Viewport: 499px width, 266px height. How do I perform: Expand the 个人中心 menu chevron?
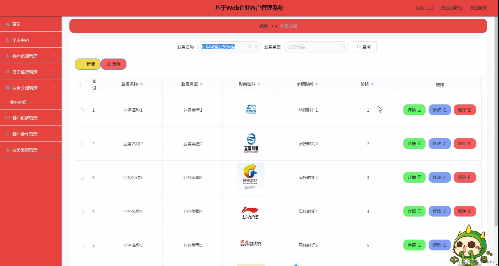point(54,40)
